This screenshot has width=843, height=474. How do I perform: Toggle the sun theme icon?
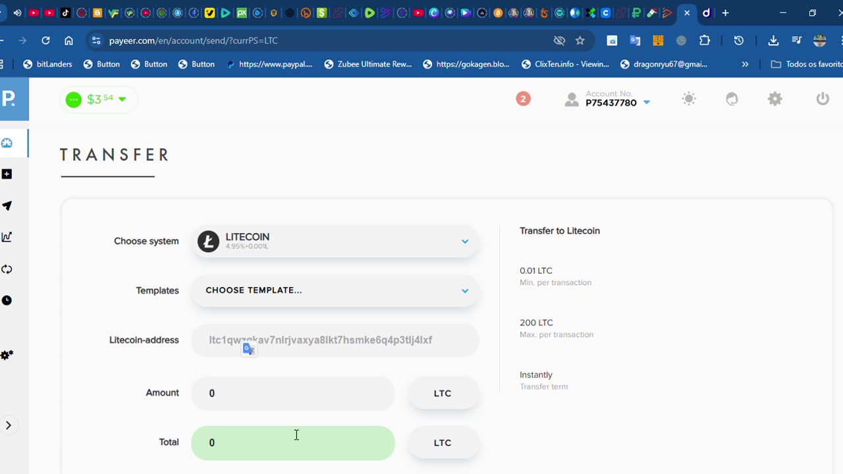click(689, 99)
